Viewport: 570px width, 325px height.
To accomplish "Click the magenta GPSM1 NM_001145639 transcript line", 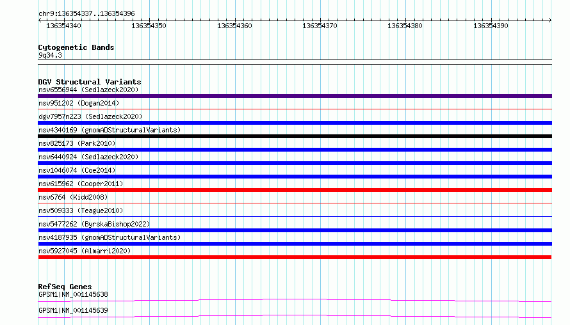I will click(295, 316).
